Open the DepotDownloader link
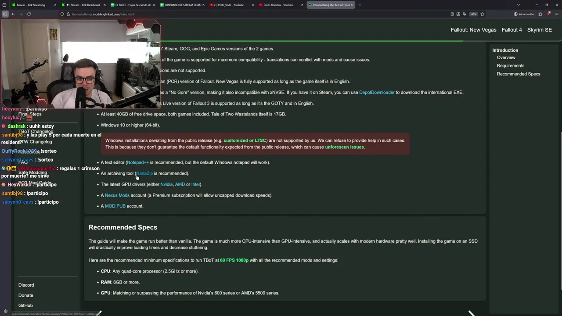The height and width of the screenshot is (316, 562). click(377, 92)
